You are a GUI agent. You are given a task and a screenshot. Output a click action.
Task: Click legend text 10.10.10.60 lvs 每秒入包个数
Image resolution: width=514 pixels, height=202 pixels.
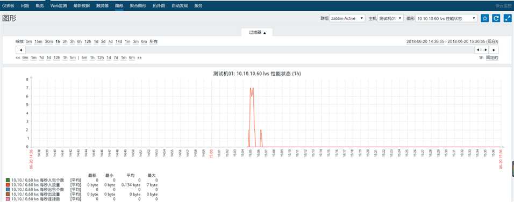tap(38, 181)
